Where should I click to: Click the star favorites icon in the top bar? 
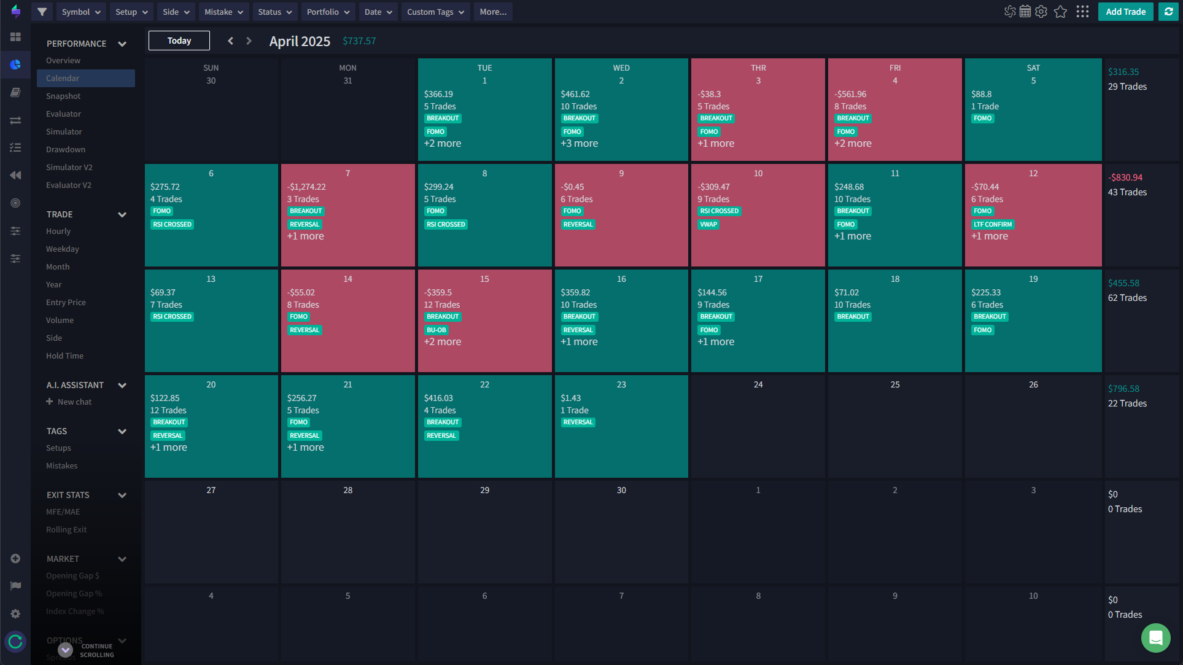1061,12
